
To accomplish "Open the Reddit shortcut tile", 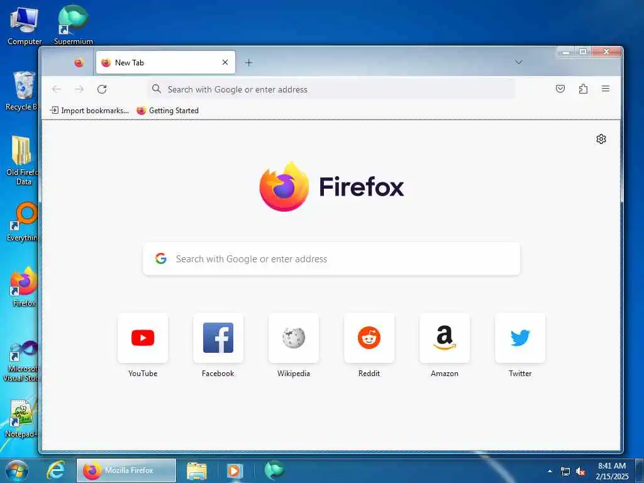I will 369,338.
